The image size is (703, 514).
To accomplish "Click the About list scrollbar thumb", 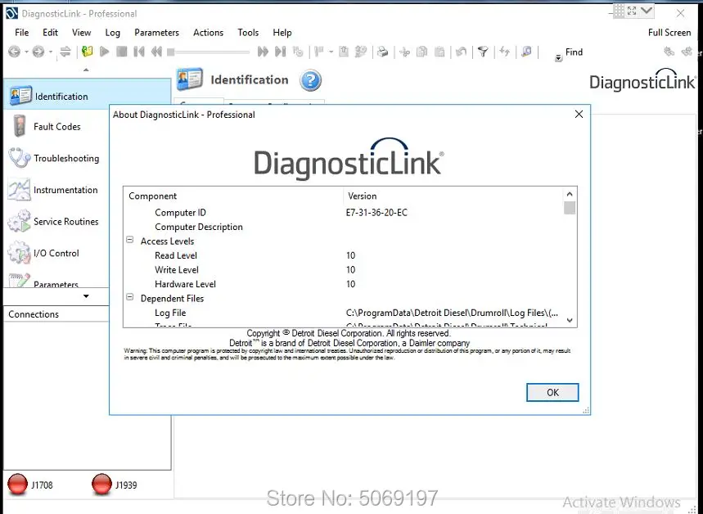I will tap(570, 208).
